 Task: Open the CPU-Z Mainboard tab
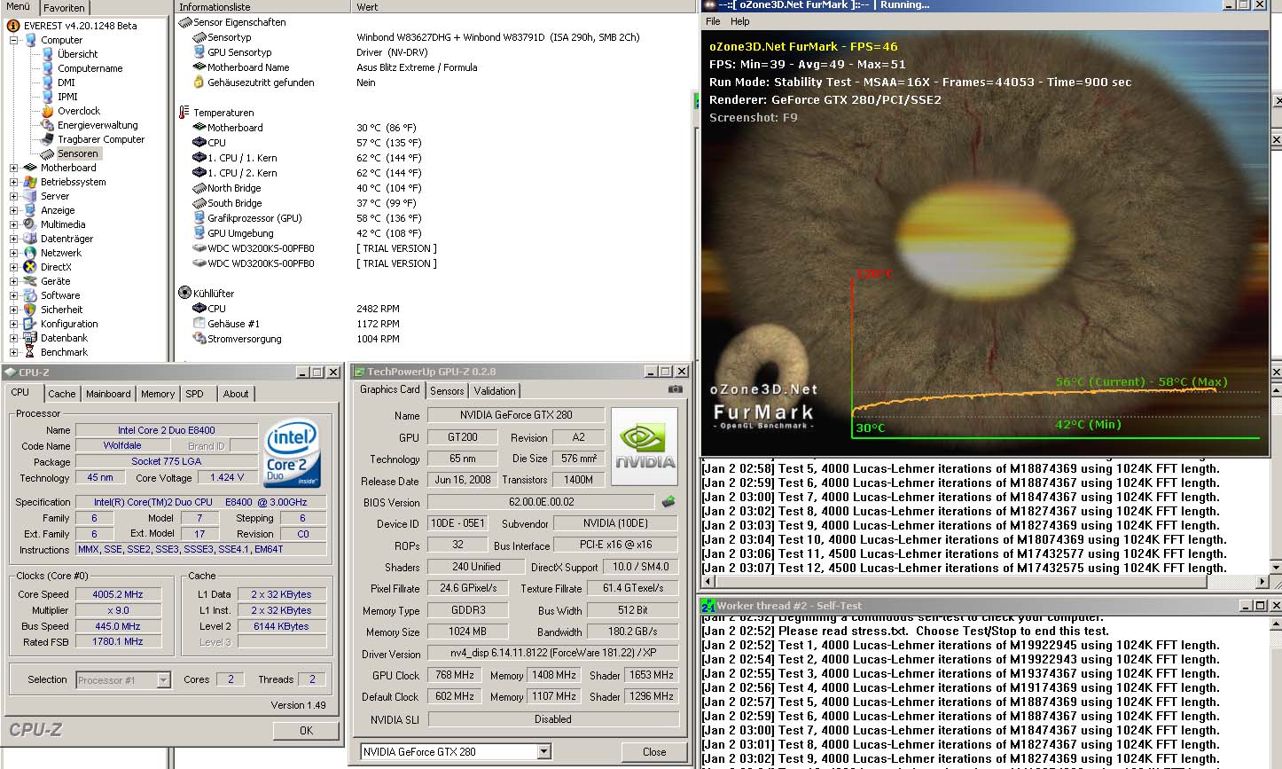108,394
